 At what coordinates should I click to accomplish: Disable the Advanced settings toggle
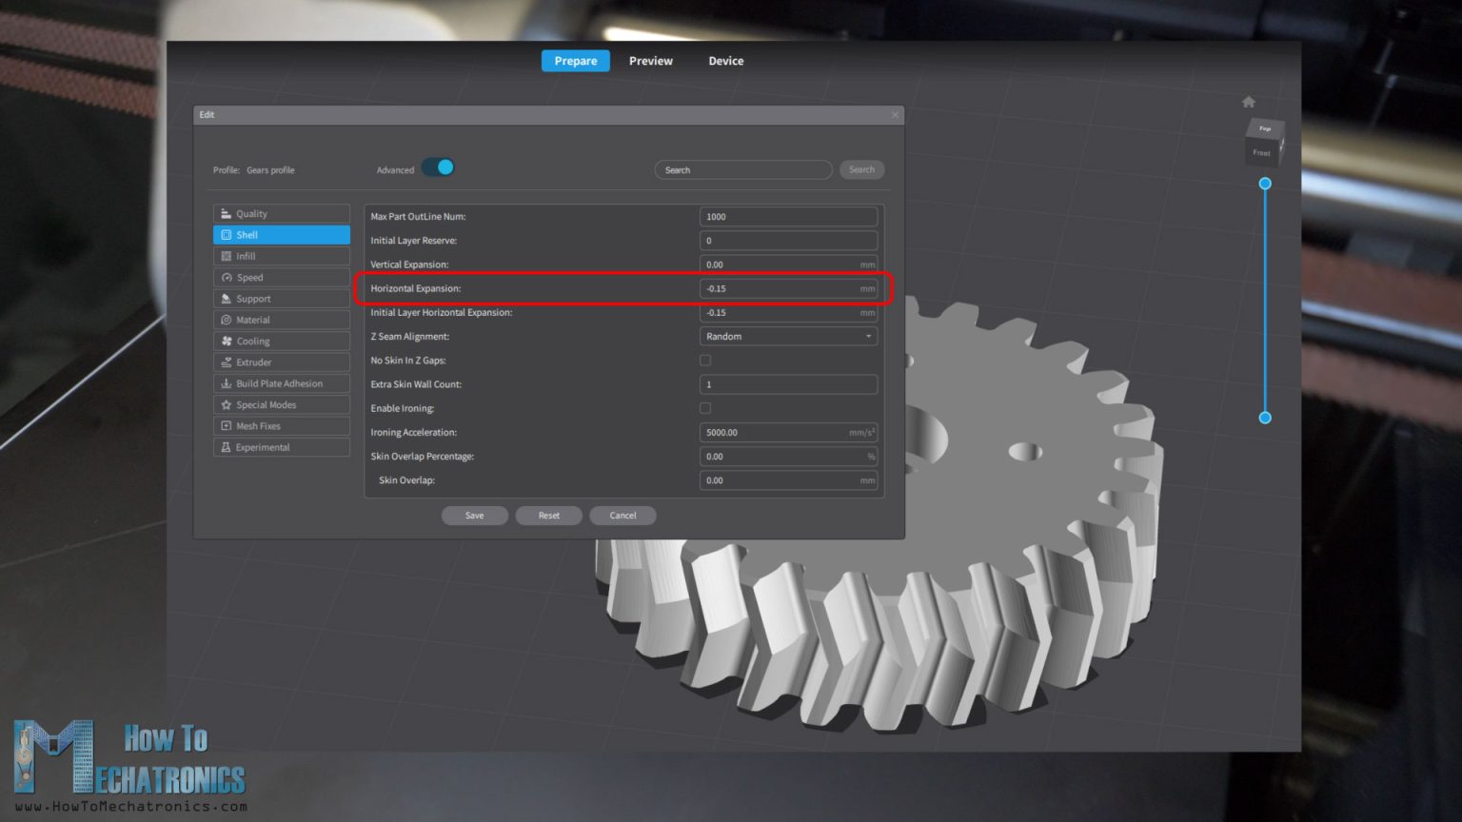click(x=438, y=166)
